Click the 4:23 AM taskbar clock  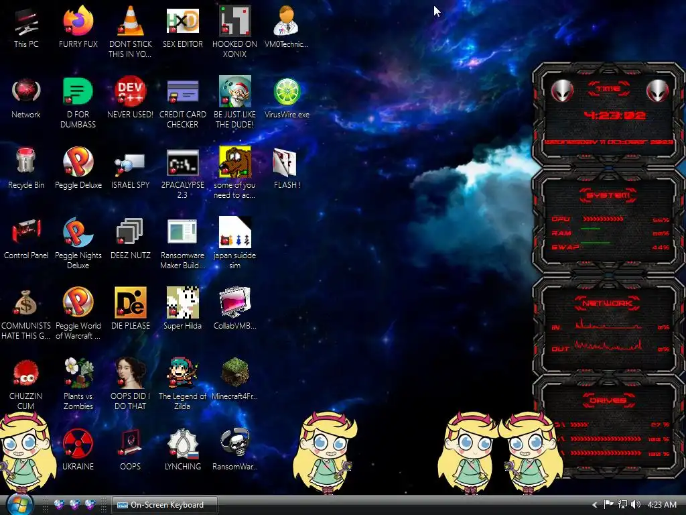[x=662, y=504]
